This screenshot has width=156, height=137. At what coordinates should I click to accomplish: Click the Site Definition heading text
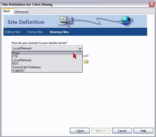26,22
